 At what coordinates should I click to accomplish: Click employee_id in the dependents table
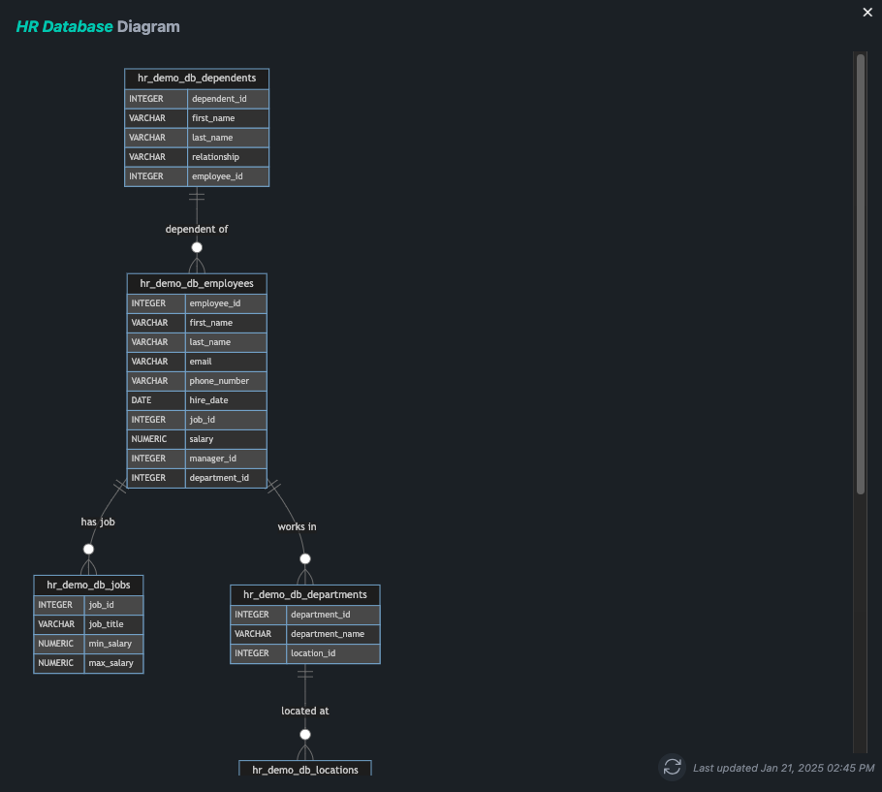coord(228,176)
